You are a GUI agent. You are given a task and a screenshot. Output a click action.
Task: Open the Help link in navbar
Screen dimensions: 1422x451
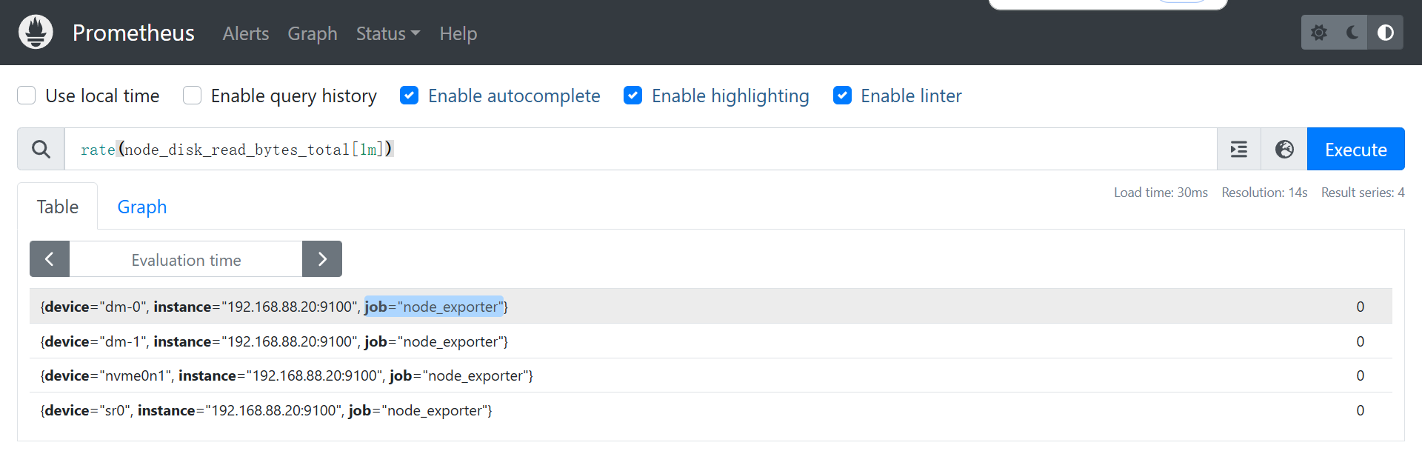click(x=458, y=33)
